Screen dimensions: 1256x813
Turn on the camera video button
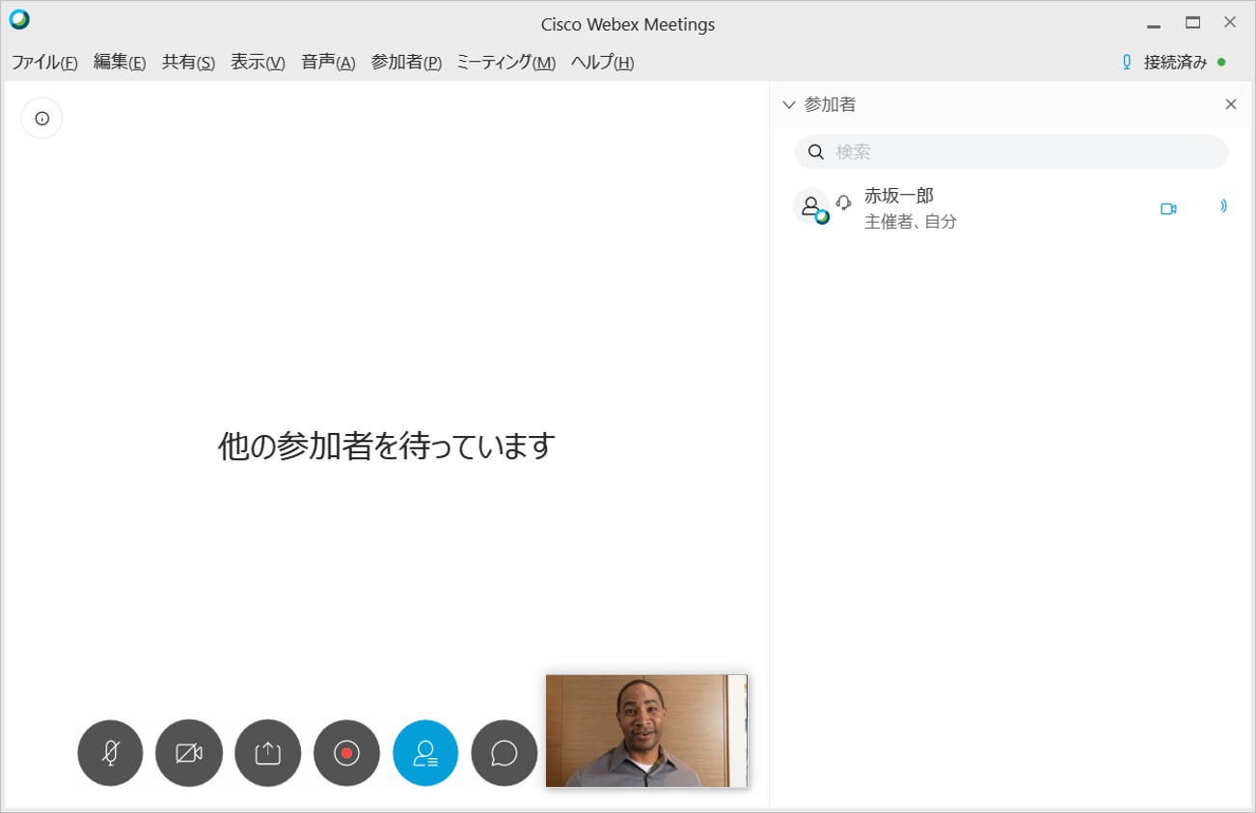[189, 753]
